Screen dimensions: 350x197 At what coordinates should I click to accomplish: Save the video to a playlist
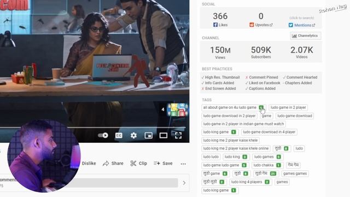click(163, 163)
